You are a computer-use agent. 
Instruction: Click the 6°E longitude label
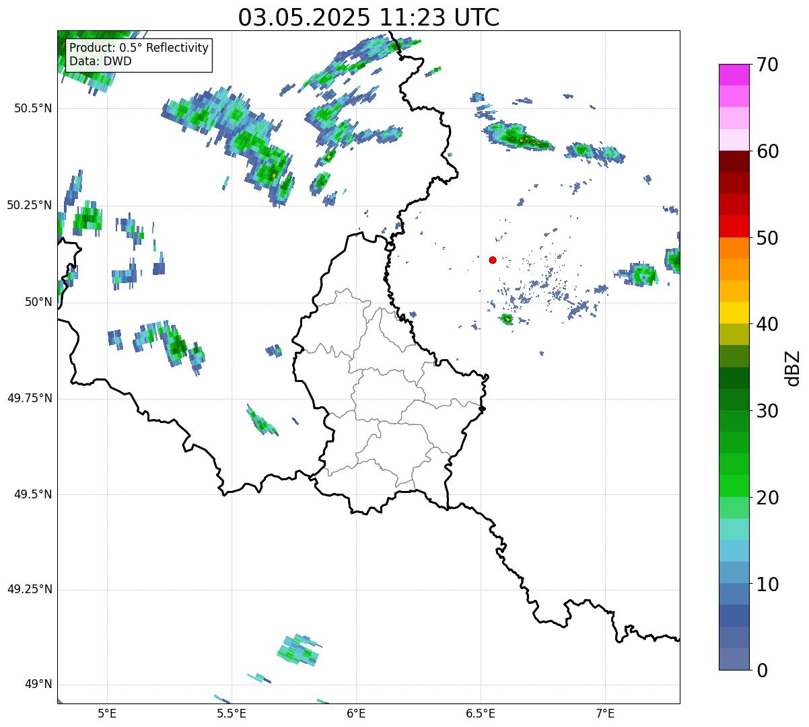click(356, 713)
